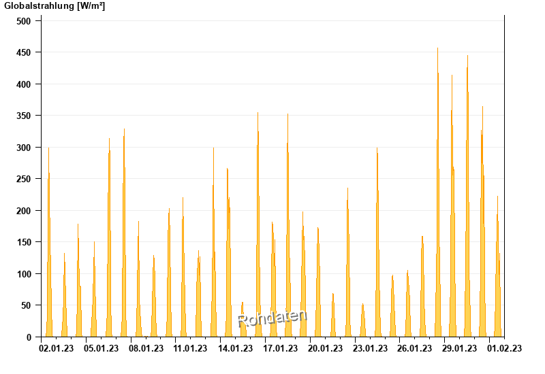Click the 500 y-axis label
545x374 pixels.
[24, 21]
